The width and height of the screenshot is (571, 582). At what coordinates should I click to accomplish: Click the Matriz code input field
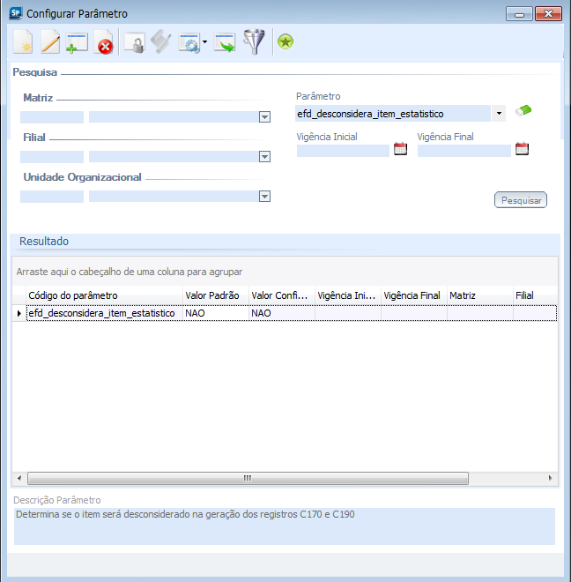click(52, 117)
